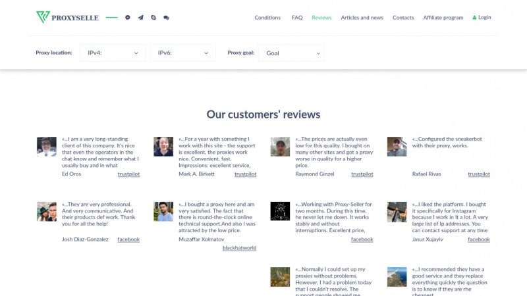Viewport: 527px width, 296px height.
Task: Click Jasur Xujayiv's avatar image
Action: (397, 212)
